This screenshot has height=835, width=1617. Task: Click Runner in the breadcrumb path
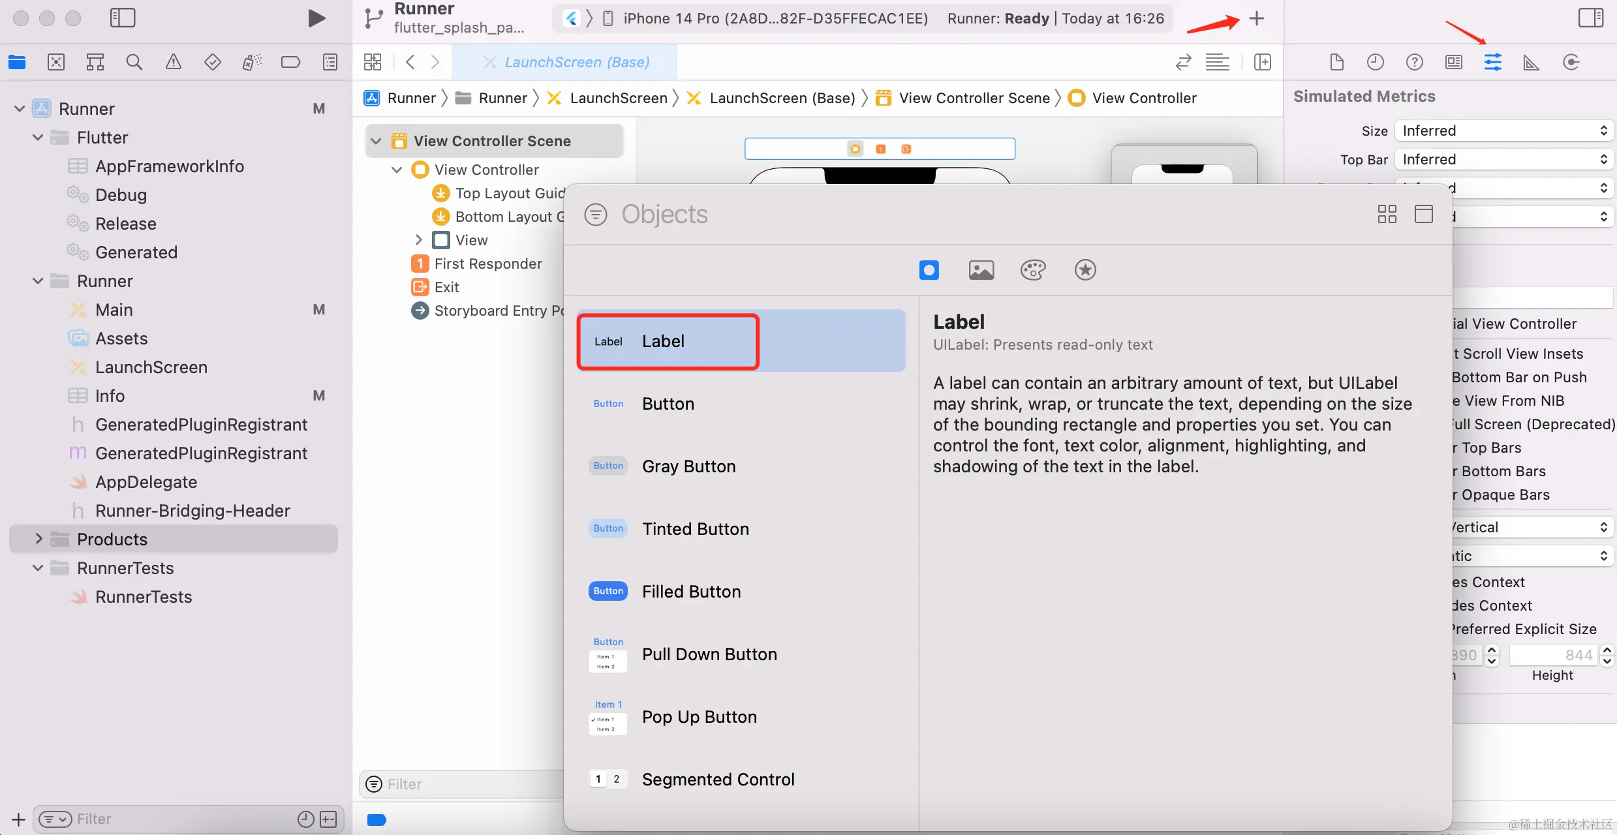pyautogui.click(x=411, y=98)
